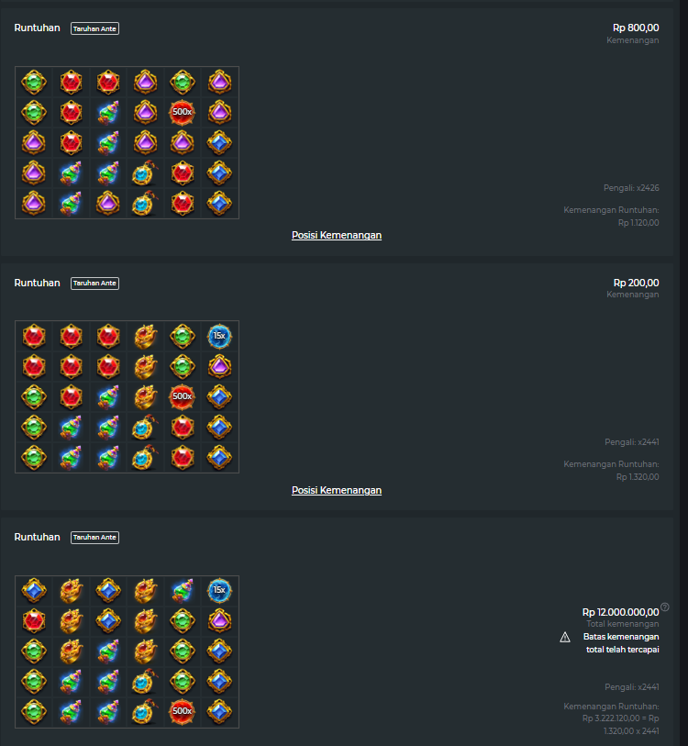Click the 500x multiplier orb in first grid
The height and width of the screenshot is (746, 688).
pos(183,112)
